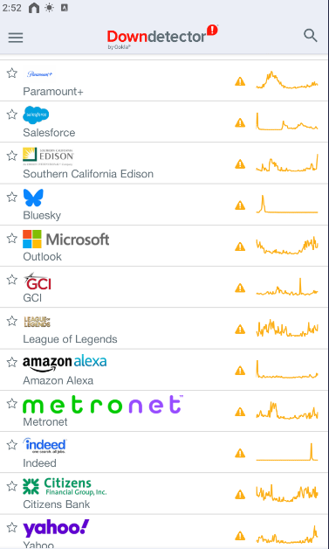Star the Bluesky service
The image size is (329, 549).
click(12, 197)
